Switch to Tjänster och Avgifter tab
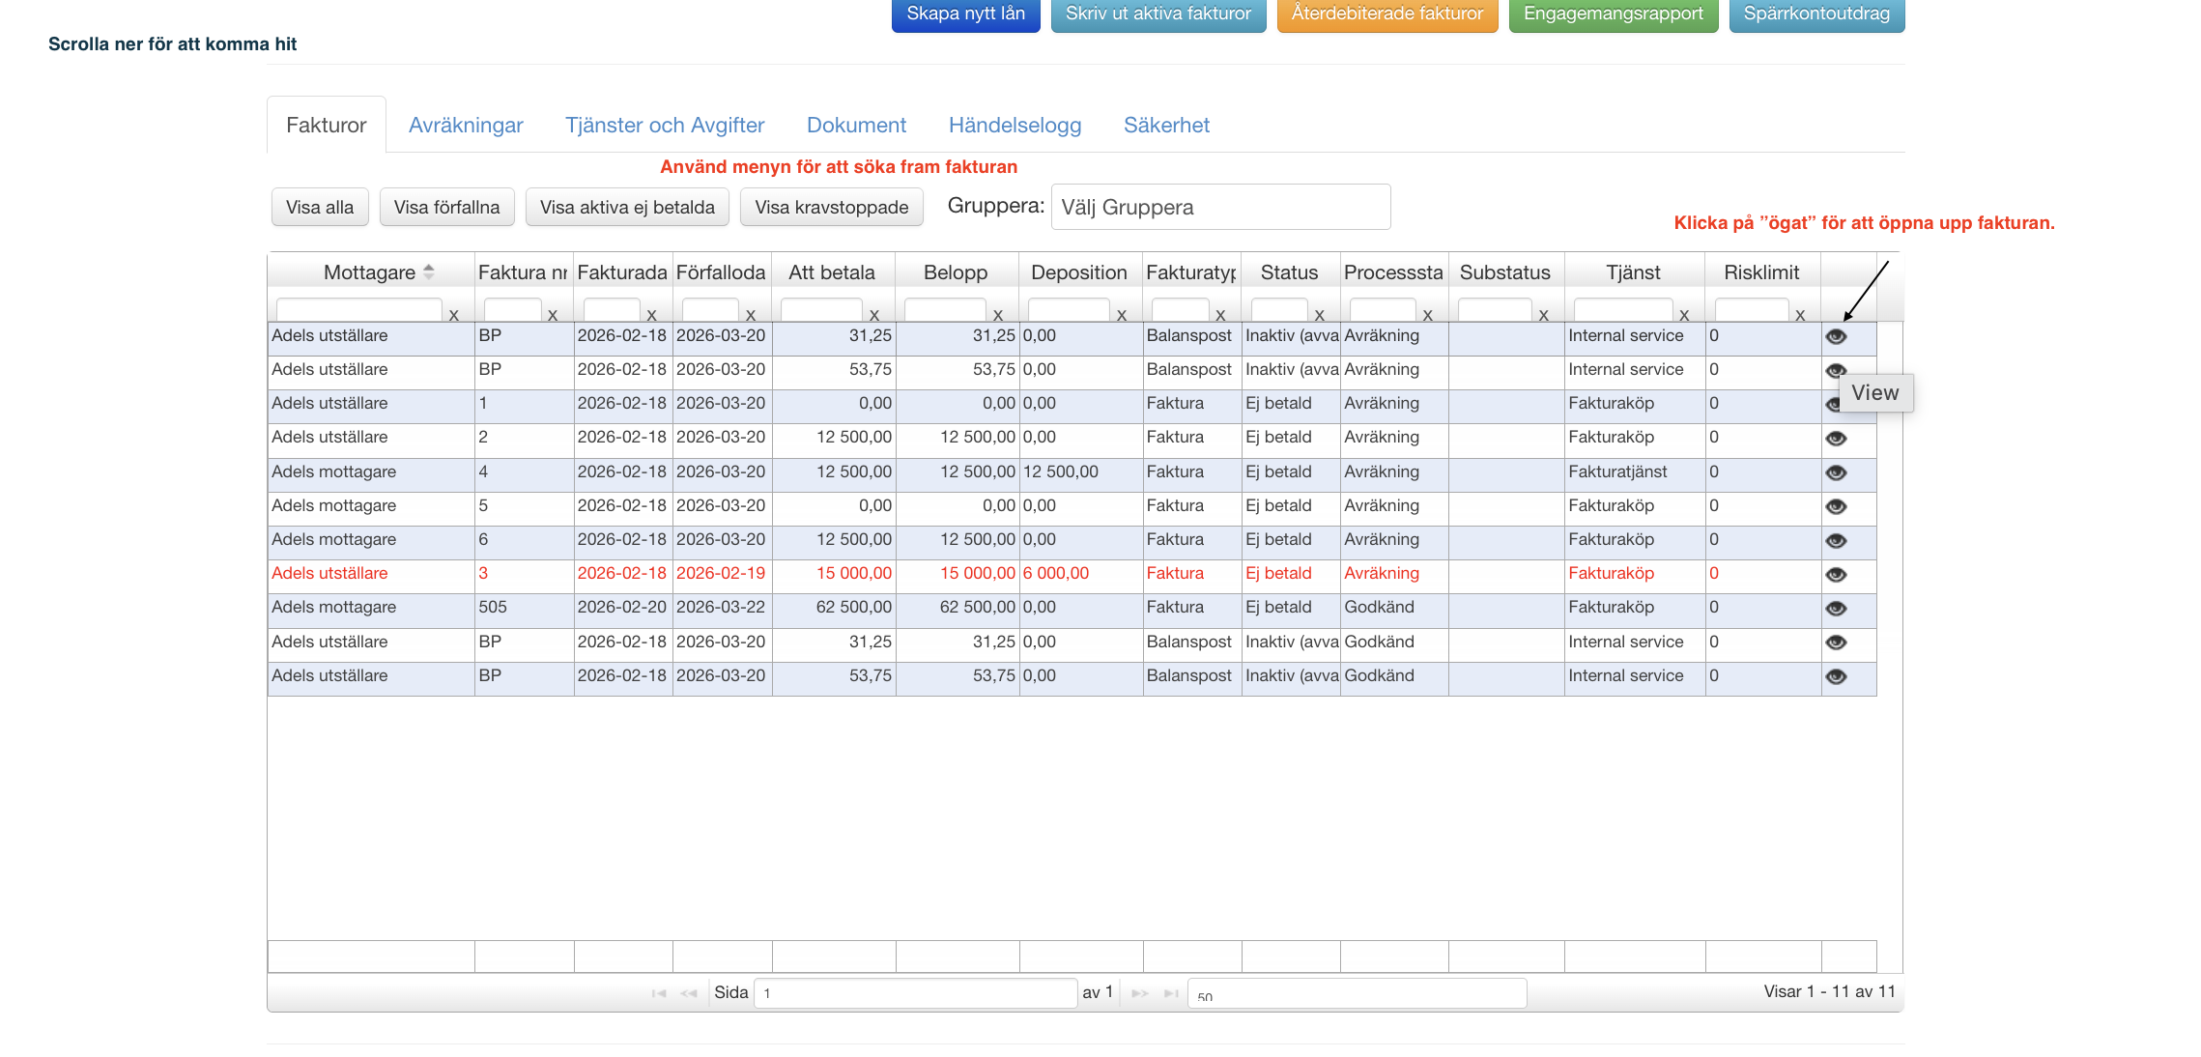This screenshot has height=1057, width=2201. 665,126
